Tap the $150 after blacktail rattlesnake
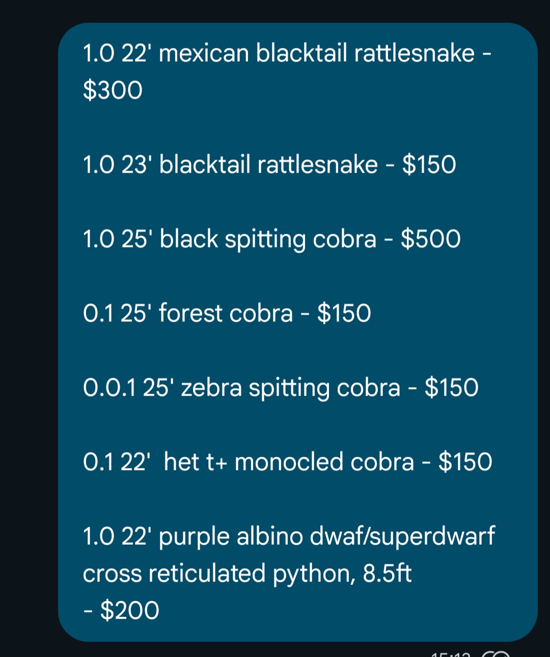Image resolution: width=550 pixels, height=657 pixels. click(429, 165)
